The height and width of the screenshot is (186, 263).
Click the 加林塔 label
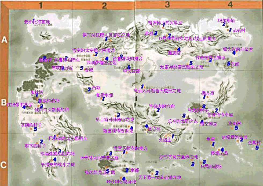(37, 92)
